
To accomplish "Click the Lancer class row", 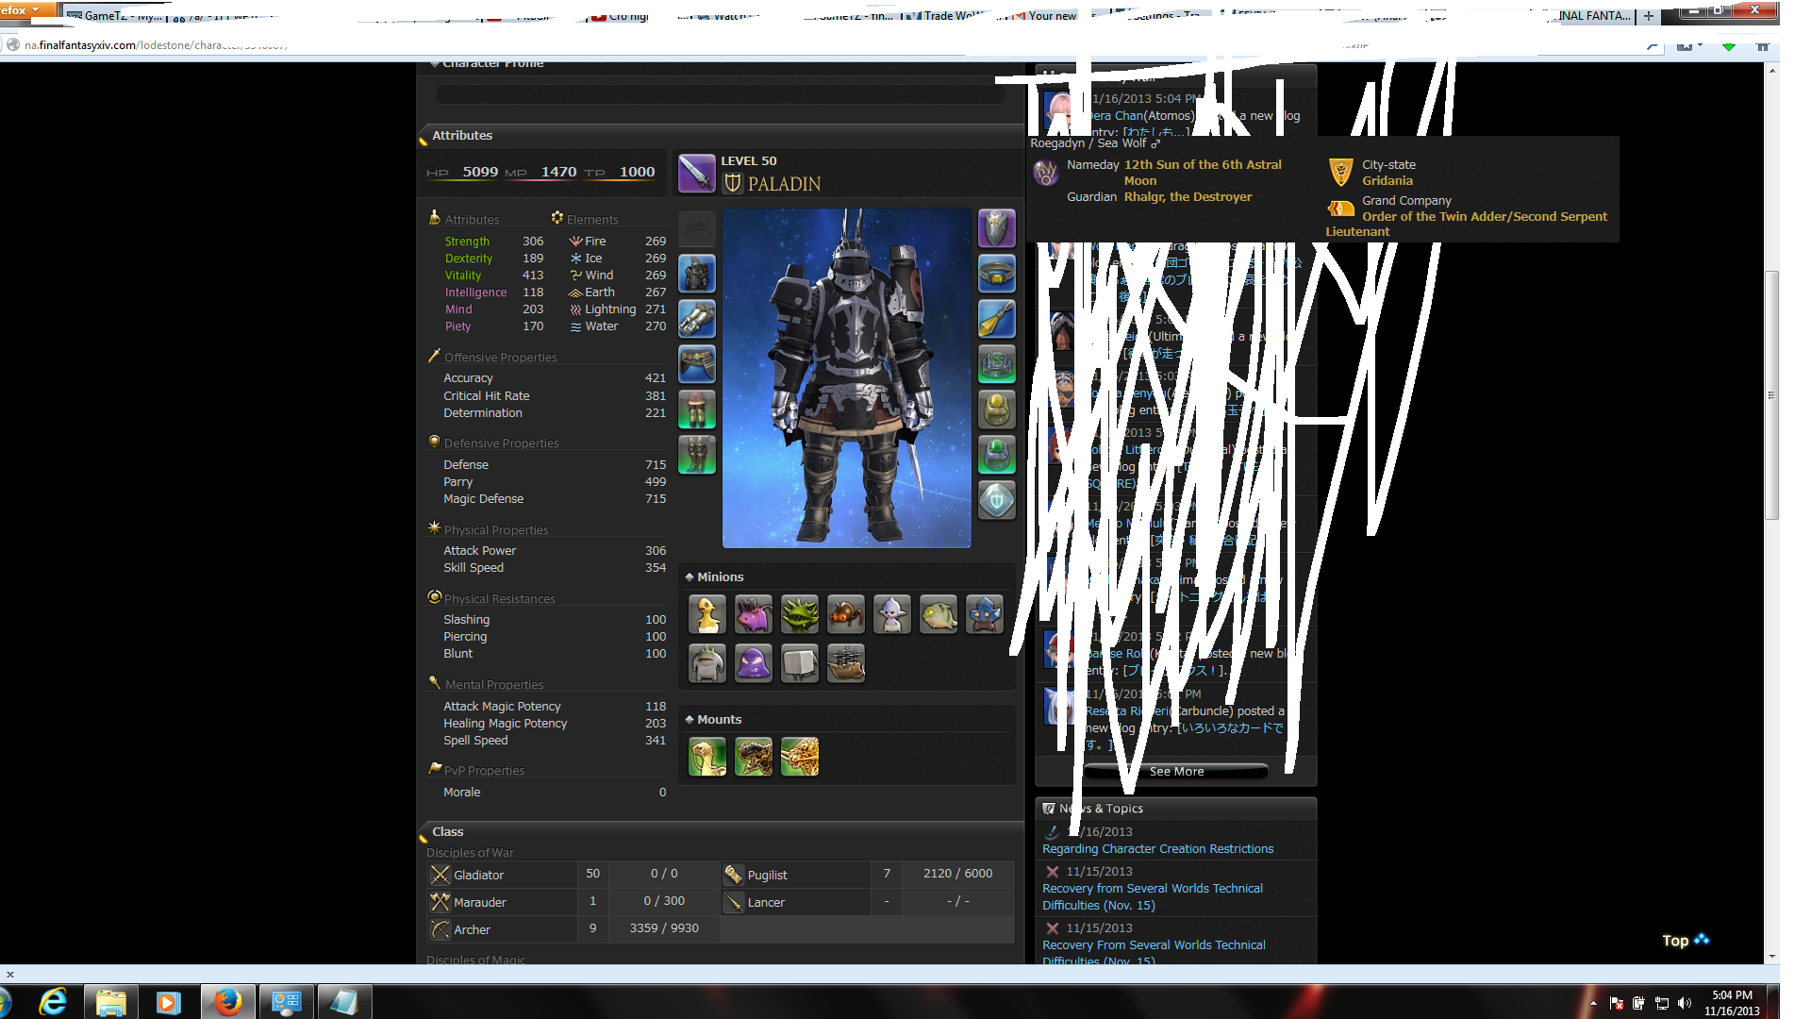I will tap(868, 902).
